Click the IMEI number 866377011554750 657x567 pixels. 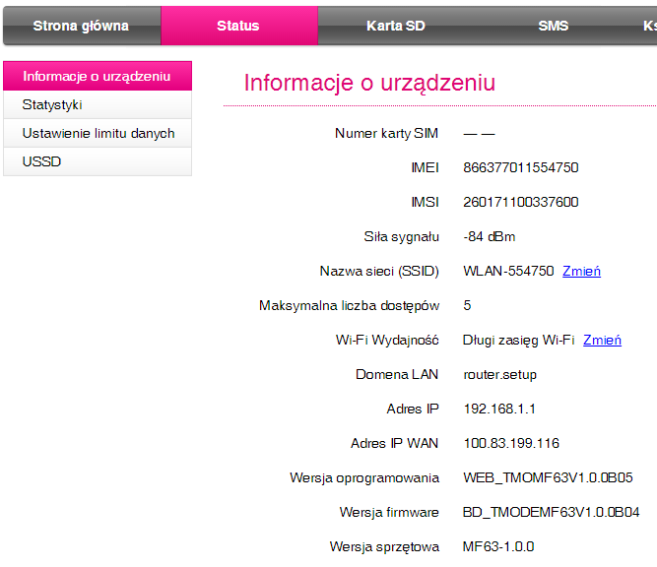click(520, 167)
